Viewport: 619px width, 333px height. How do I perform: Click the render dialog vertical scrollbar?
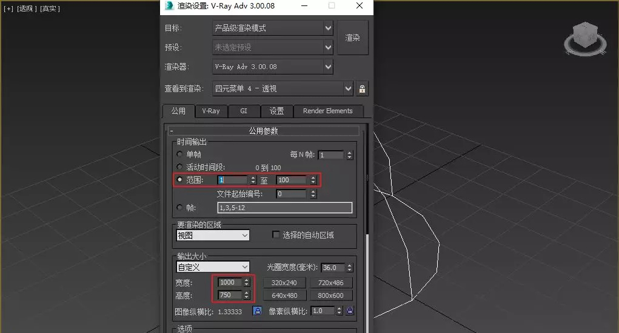pos(367,229)
